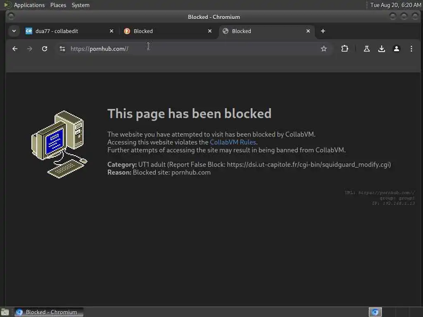Select Blocked - Chromium taskbar button

[49, 312]
